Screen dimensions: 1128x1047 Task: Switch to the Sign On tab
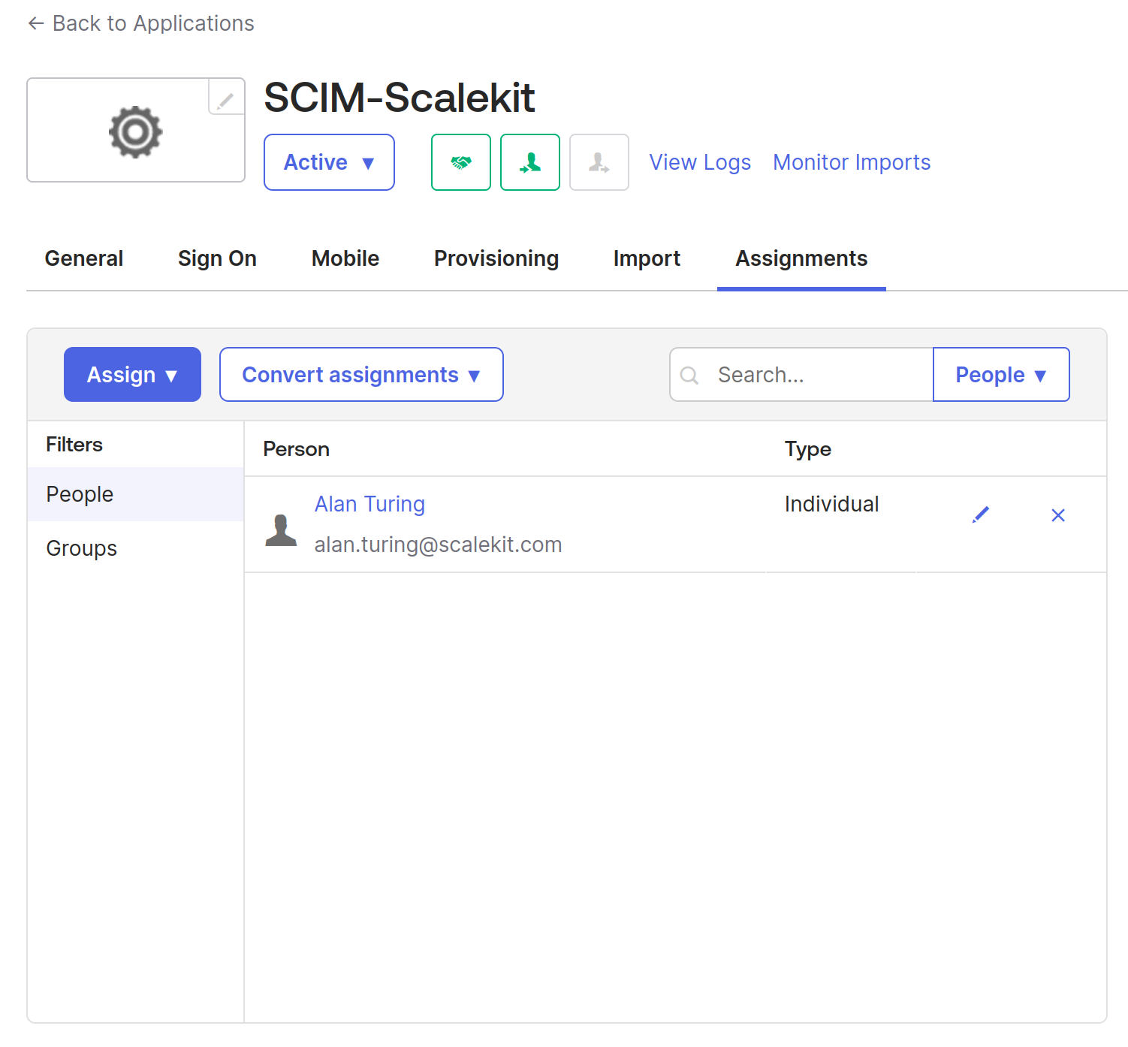[x=217, y=258]
